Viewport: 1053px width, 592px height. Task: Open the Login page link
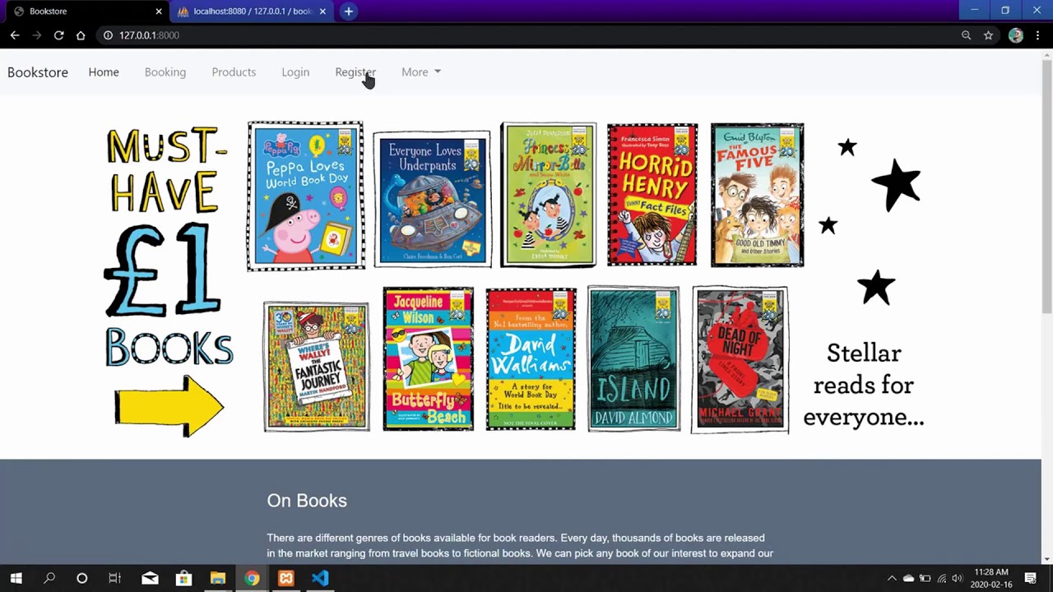295,72
